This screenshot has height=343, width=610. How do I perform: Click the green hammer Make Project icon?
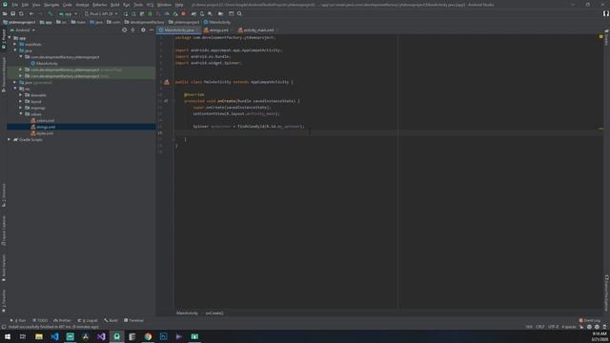[x=51, y=13]
